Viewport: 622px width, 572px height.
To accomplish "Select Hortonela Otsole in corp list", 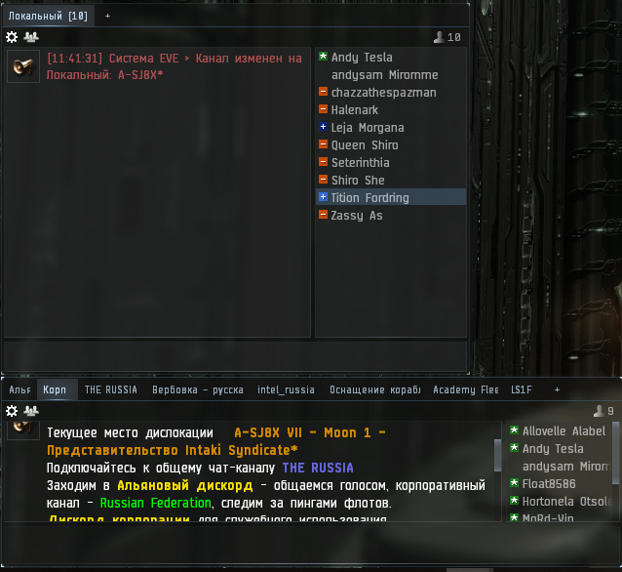I will [x=561, y=501].
